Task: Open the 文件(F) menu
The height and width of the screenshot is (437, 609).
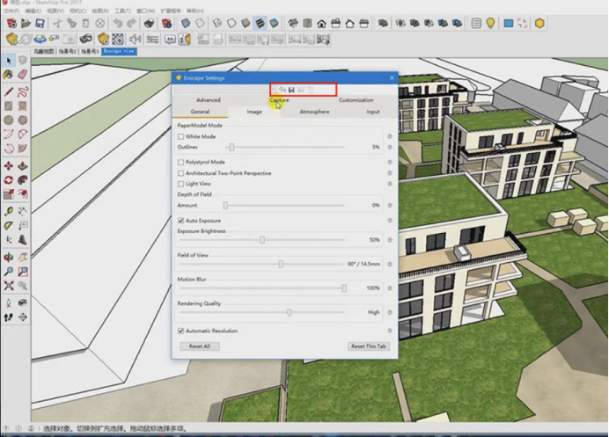Action: 11,11
